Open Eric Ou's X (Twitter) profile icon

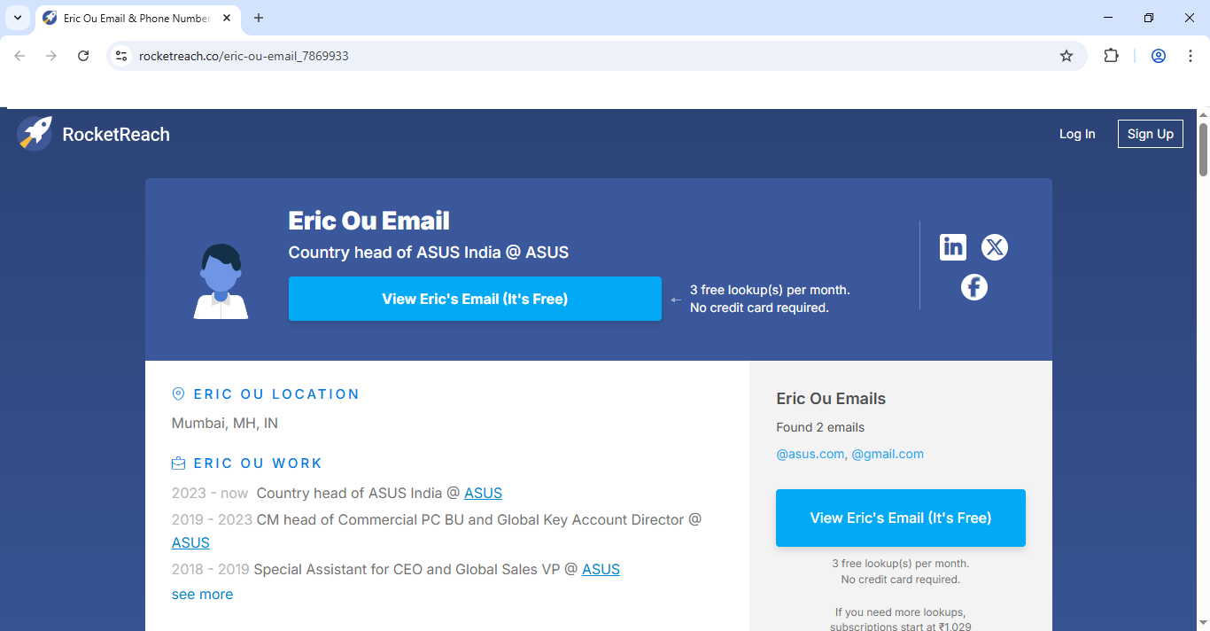pyautogui.click(x=995, y=247)
